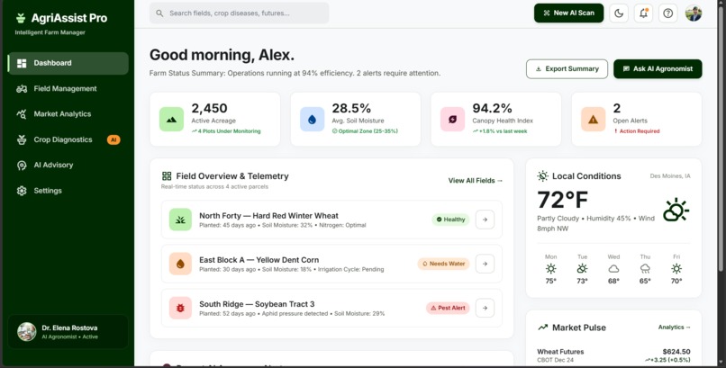Click Ask AI Agronomist button
The width and height of the screenshot is (726, 368).
[x=658, y=69]
